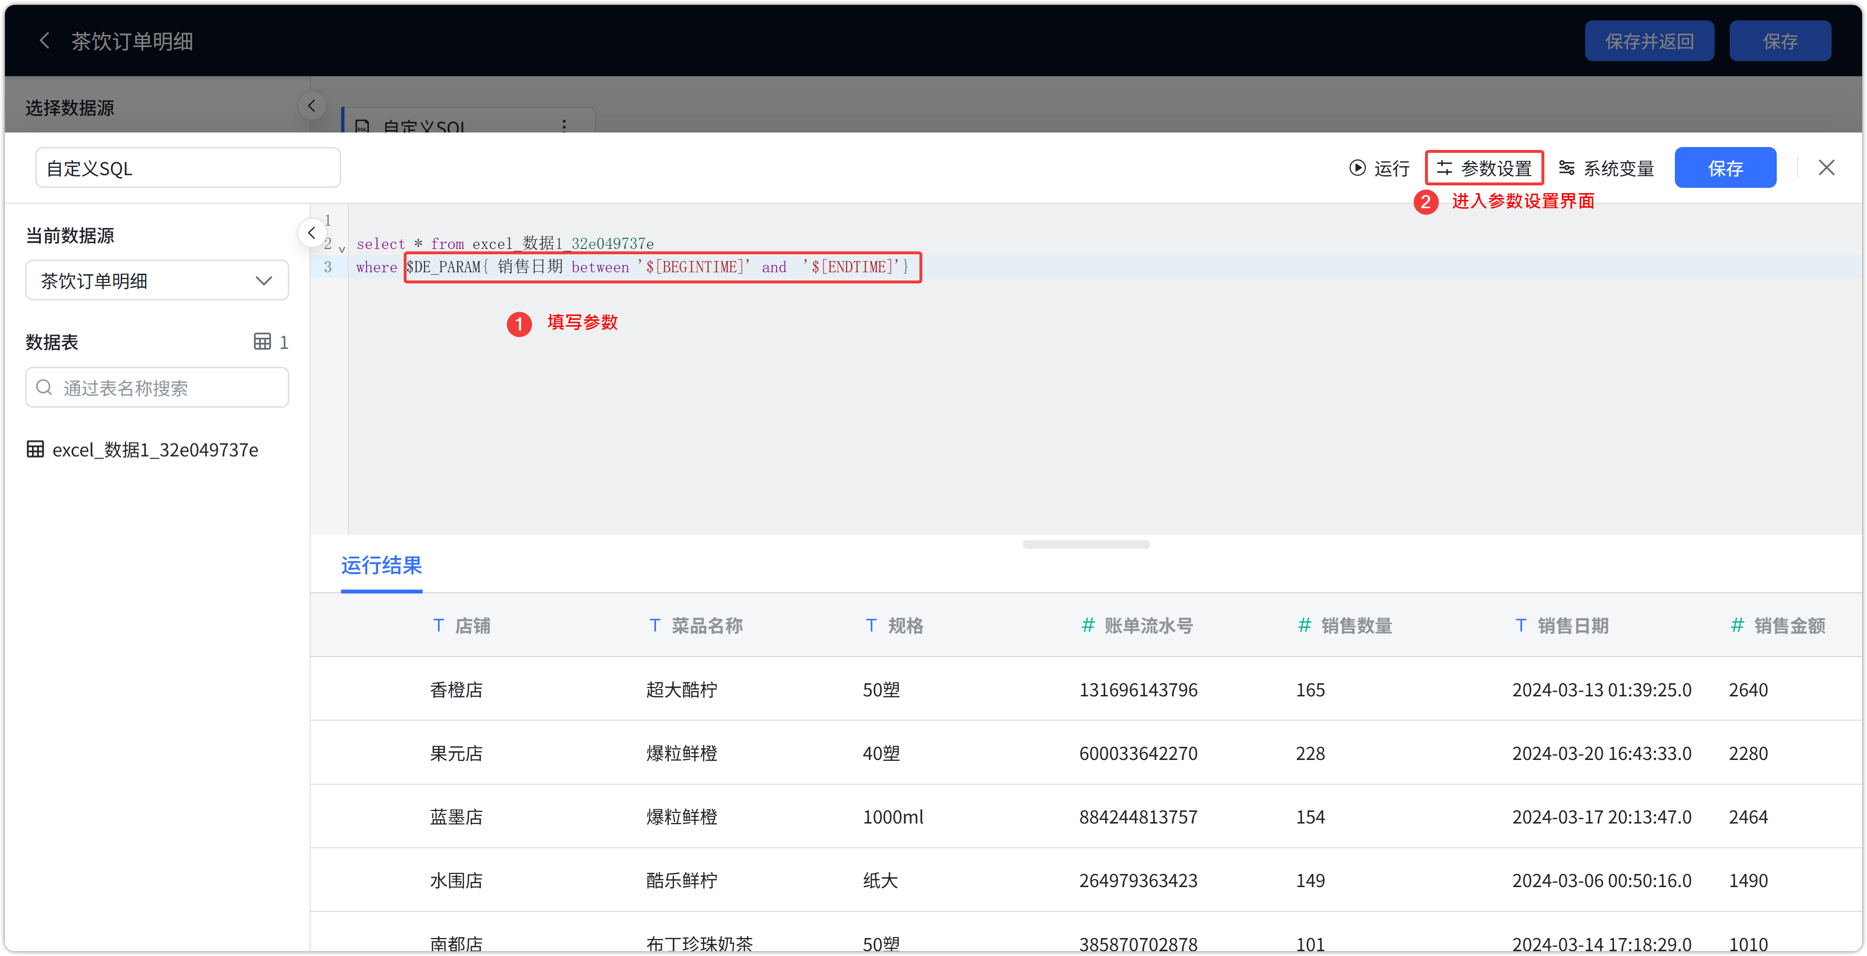Image resolution: width=1867 pixels, height=956 pixels.
Task: Select cell 超大酷柠
Action: point(681,689)
